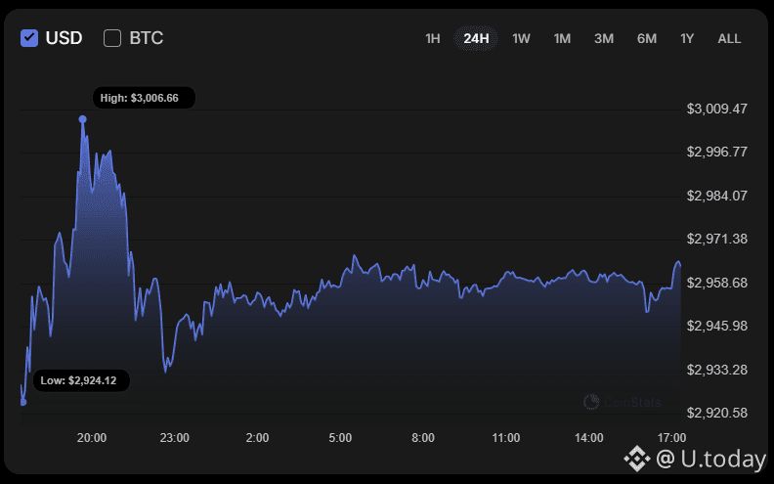
Task: Click the High: $3,006.66 label
Action: point(144,98)
